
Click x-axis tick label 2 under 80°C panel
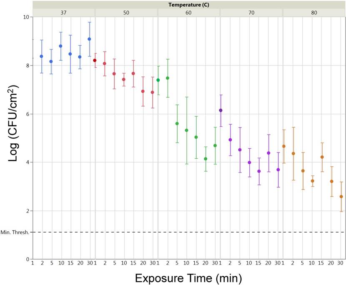point(293,263)
